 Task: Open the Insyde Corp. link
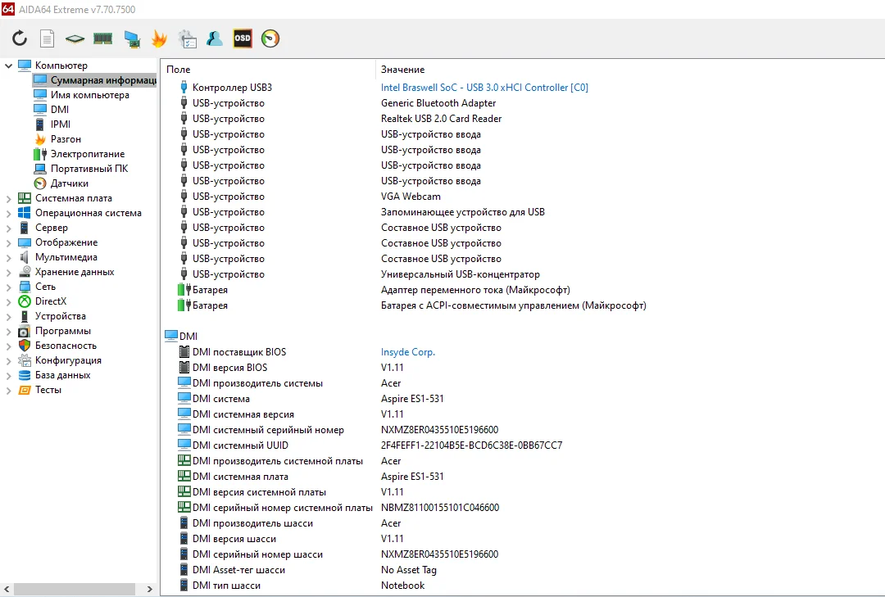pyautogui.click(x=407, y=352)
